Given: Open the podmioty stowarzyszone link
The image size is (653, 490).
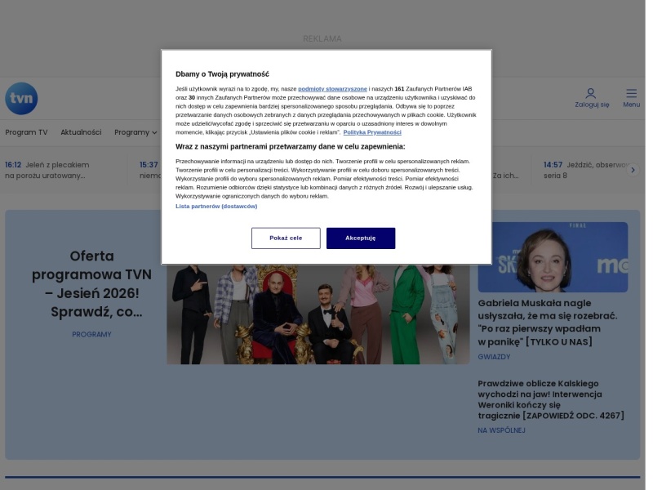Looking at the screenshot, I should [332, 89].
